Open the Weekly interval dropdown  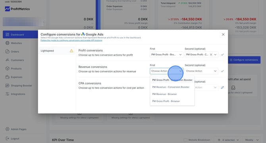coord(252,140)
